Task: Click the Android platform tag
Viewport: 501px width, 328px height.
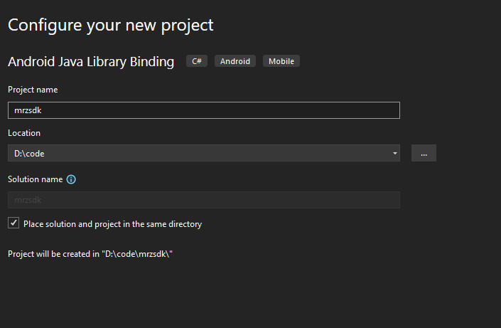Action: coord(235,61)
